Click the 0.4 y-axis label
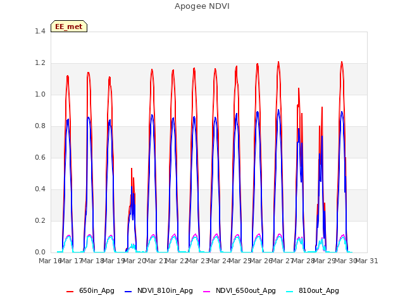 click(x=40, y=189)
